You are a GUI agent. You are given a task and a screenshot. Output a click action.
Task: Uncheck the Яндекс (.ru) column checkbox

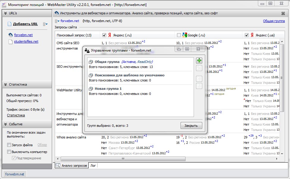[104, 35]
